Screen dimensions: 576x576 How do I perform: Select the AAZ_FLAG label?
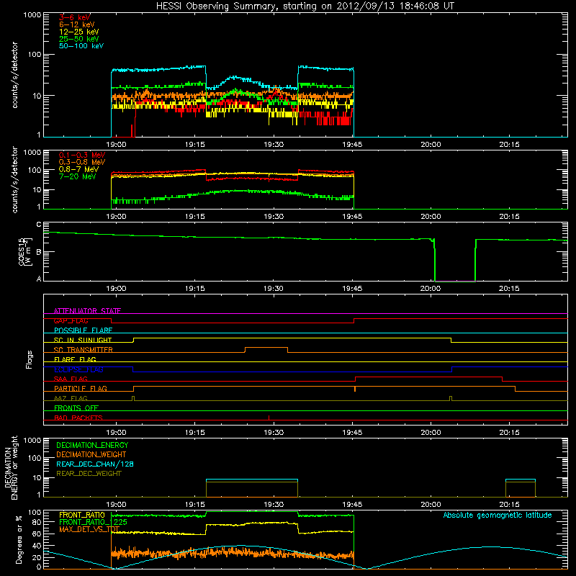pyautogui.click(x=71, y=399)
